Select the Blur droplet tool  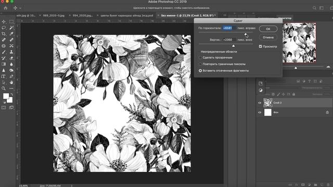[11, 64]
